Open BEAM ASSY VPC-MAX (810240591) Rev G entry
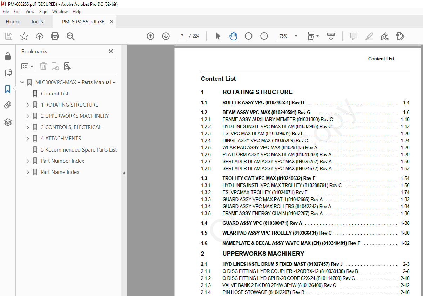 (x=266, y=113)
